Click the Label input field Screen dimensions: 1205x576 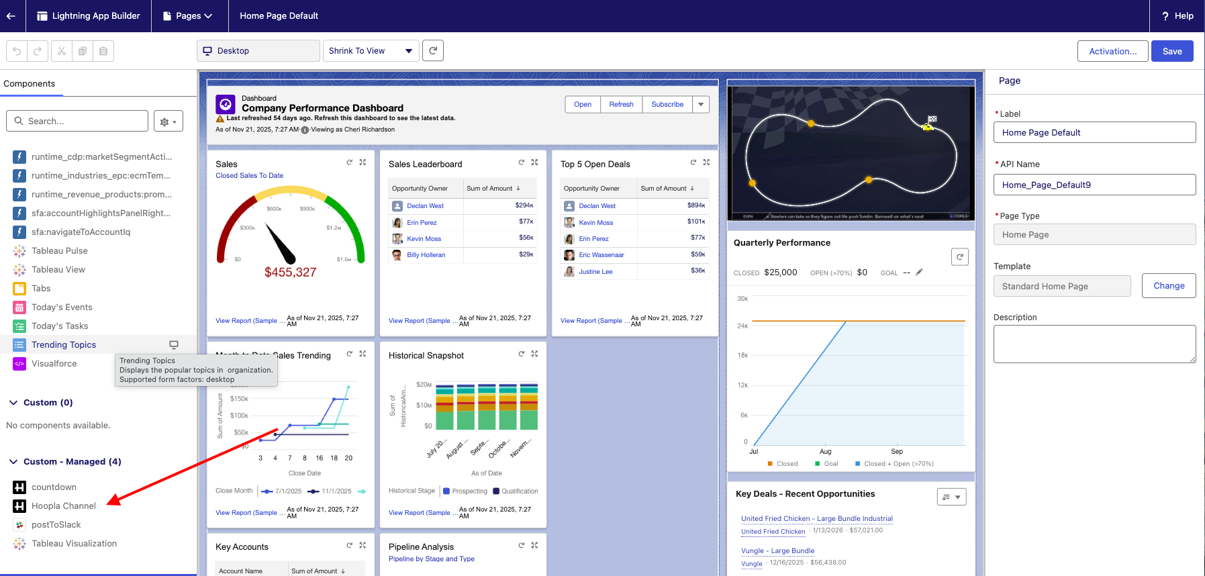[1095, 132]
